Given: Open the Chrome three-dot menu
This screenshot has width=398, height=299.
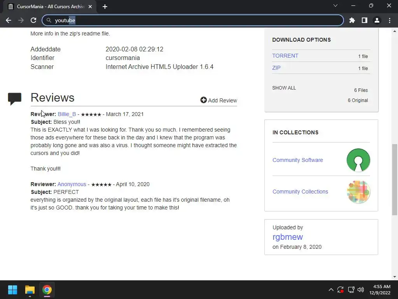Looking at the screenshot, I should click(x=389, y=20).
